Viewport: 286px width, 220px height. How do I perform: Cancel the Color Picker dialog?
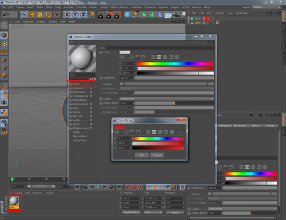pos(157,155)
